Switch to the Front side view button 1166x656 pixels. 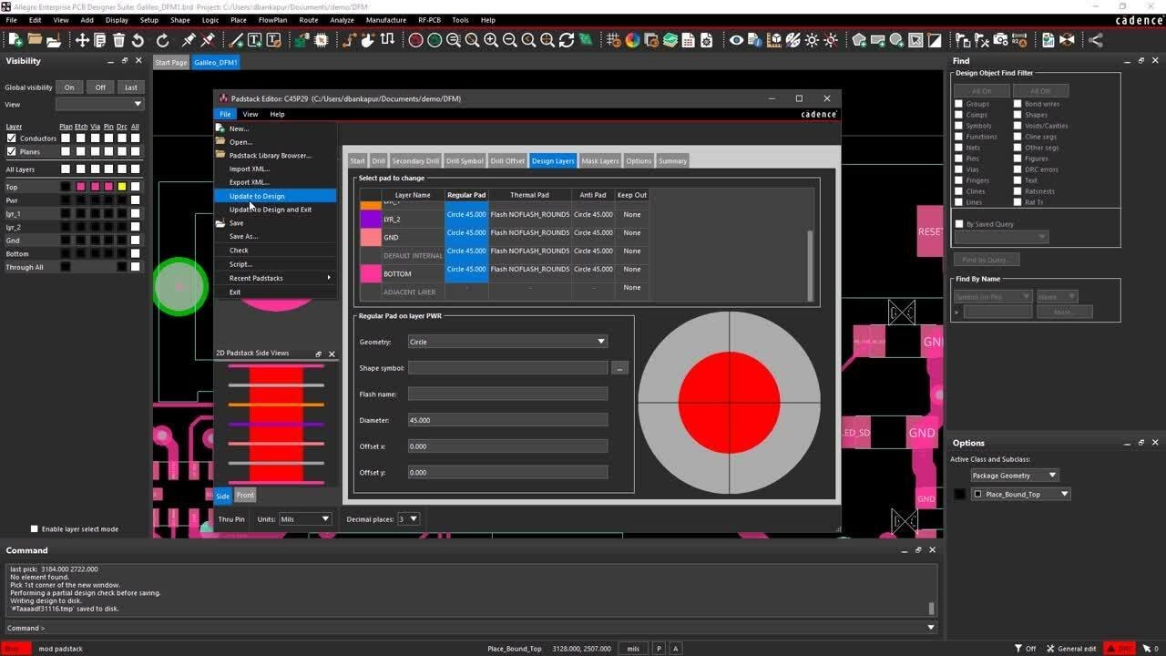[x=245, y=496]
